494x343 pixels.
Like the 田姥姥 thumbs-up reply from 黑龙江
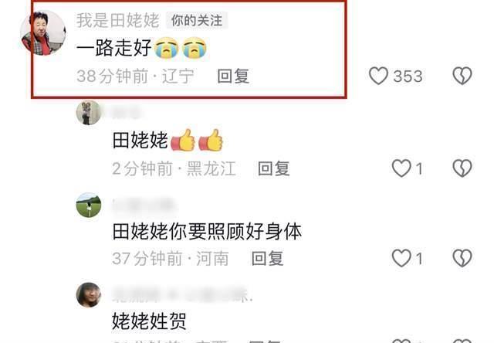[x=401, y=168]
